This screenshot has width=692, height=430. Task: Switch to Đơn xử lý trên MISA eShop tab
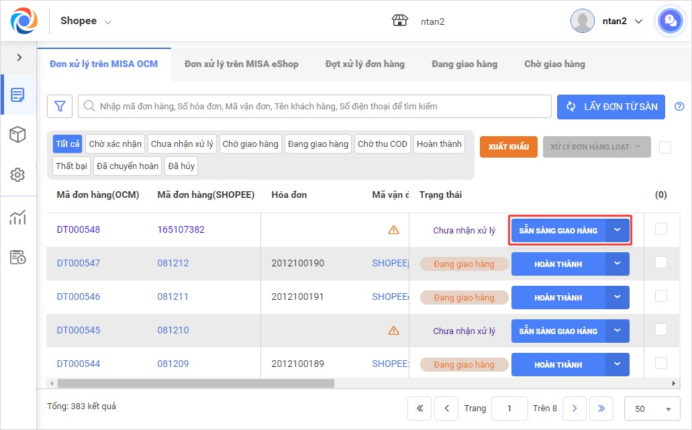point(241,64)
